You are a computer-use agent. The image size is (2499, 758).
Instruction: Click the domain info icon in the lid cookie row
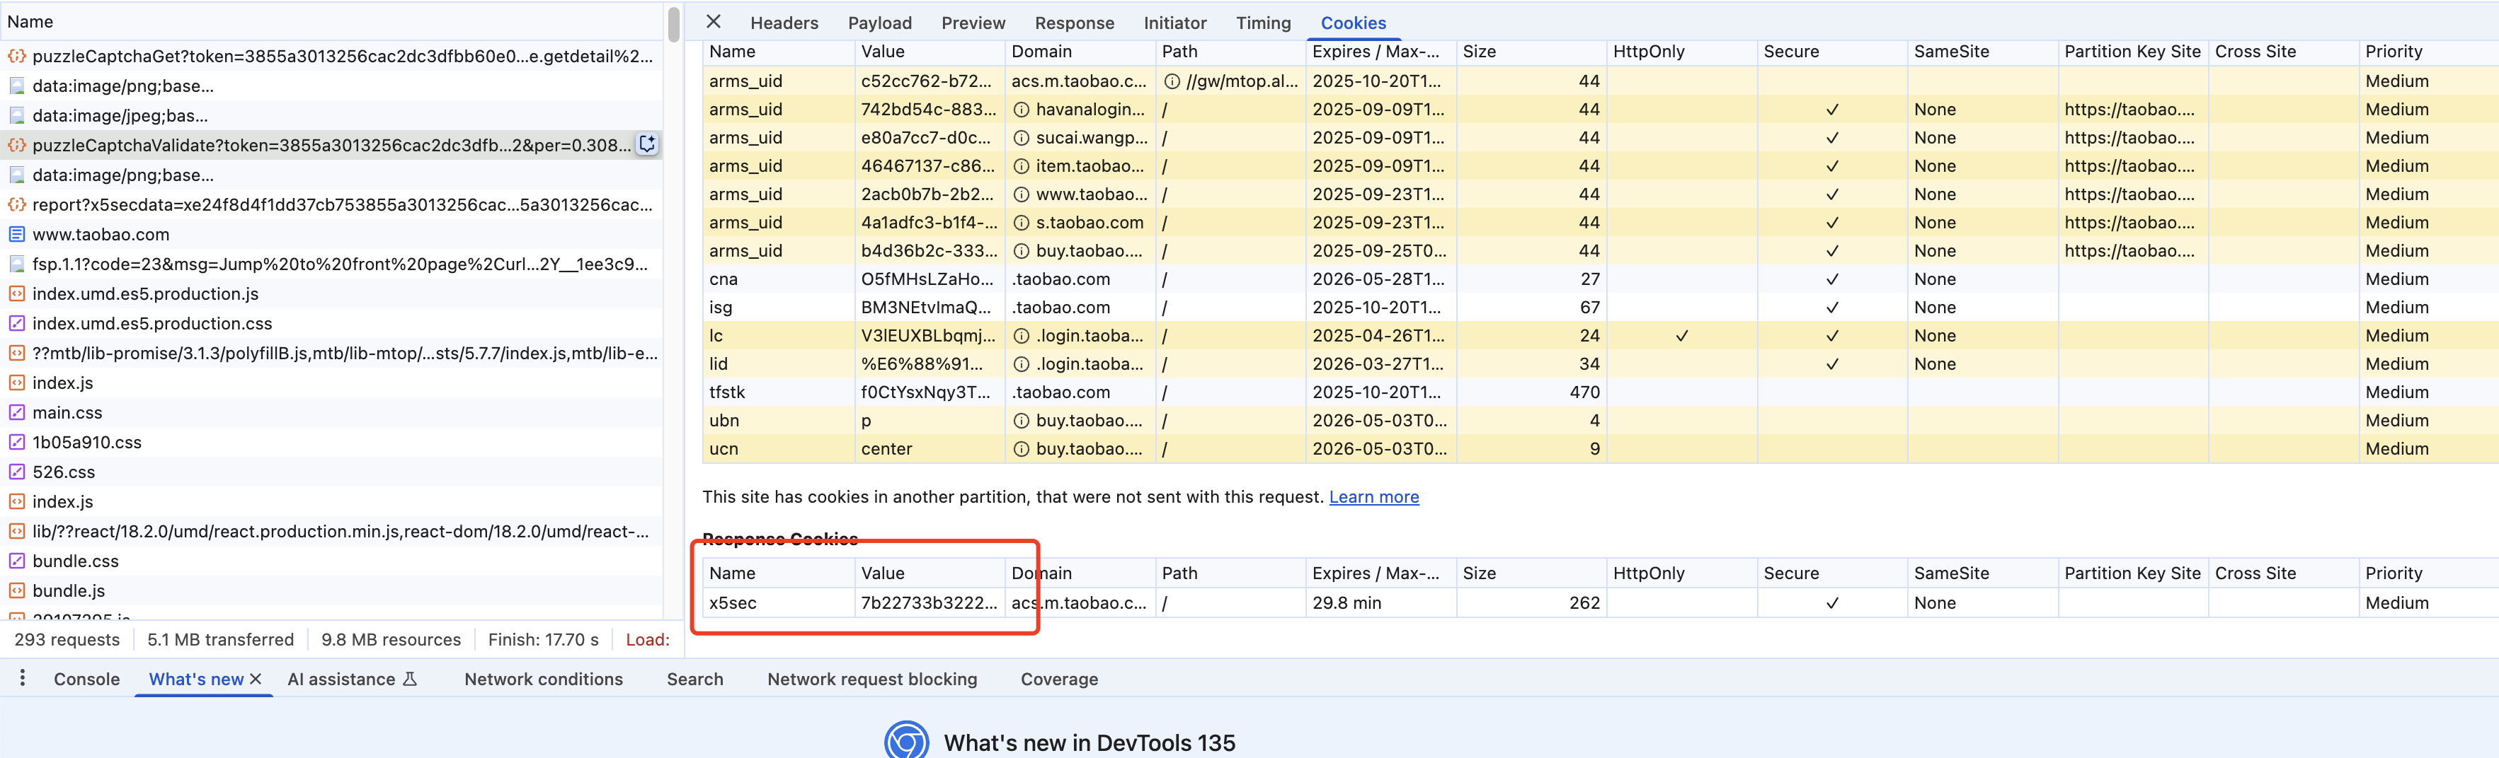tap(1021, 363)
